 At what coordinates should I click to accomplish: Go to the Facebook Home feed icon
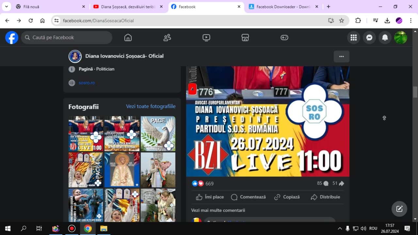tap(128, 38)
